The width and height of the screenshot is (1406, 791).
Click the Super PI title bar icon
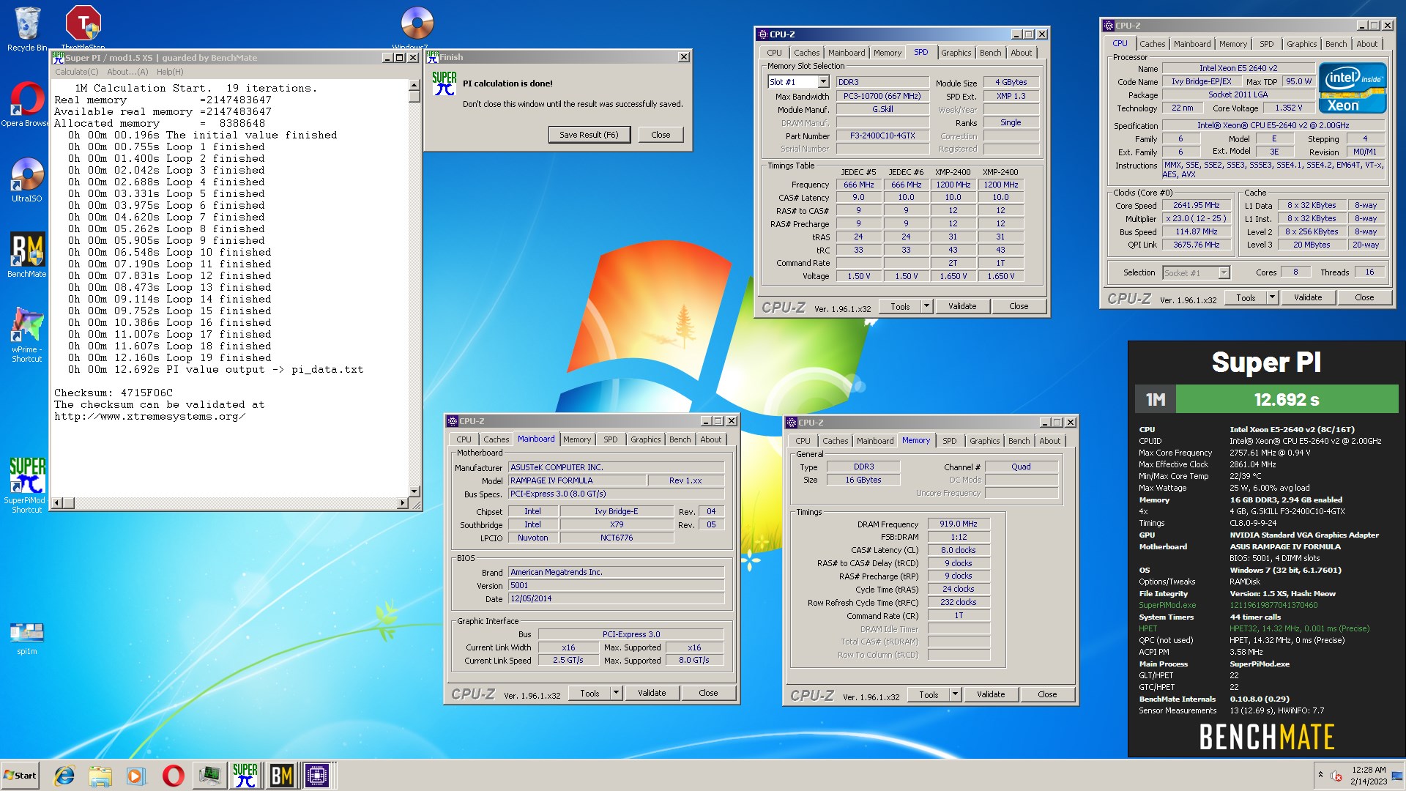click(58, 57)
